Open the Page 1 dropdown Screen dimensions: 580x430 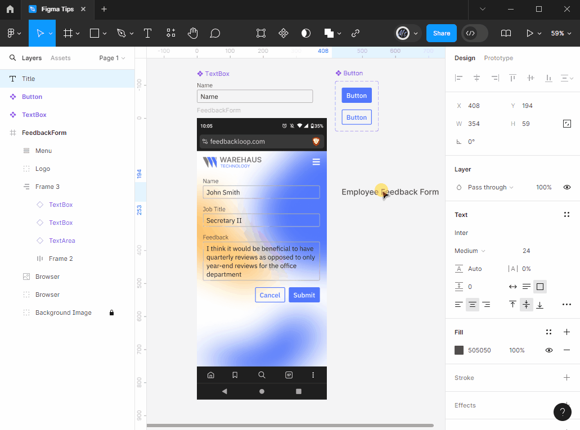(112, 58)
